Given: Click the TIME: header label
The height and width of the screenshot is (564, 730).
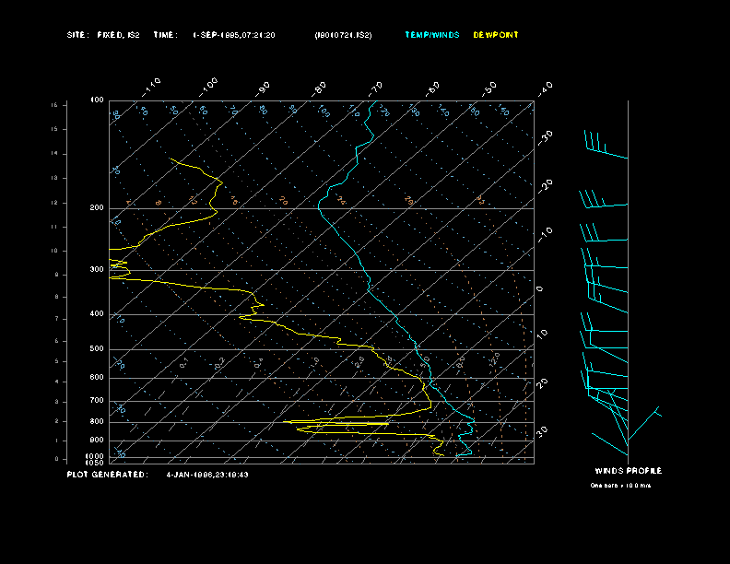Looking at the screenshot, I should [x=166, y=35].
